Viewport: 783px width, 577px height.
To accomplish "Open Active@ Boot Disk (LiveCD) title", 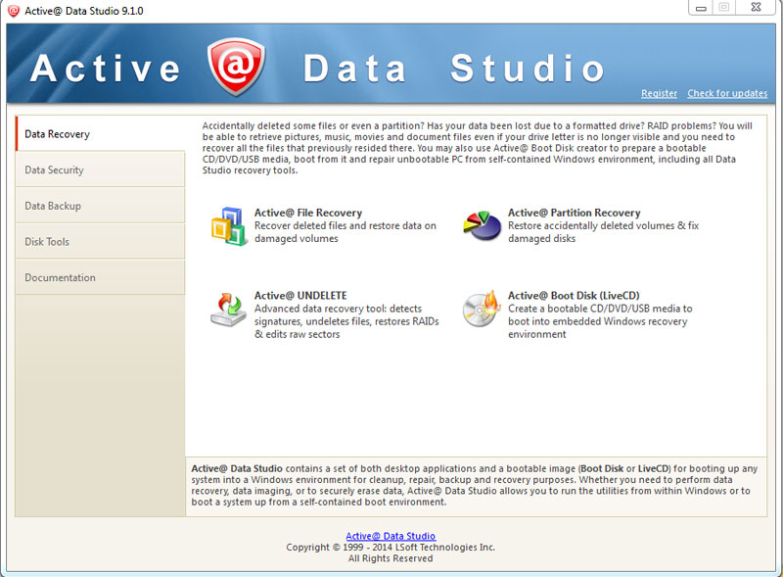I will (574, 296).
